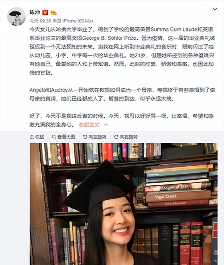Click the orange caret beside 收起全文

pyautogui.click(x=106, y=125)
